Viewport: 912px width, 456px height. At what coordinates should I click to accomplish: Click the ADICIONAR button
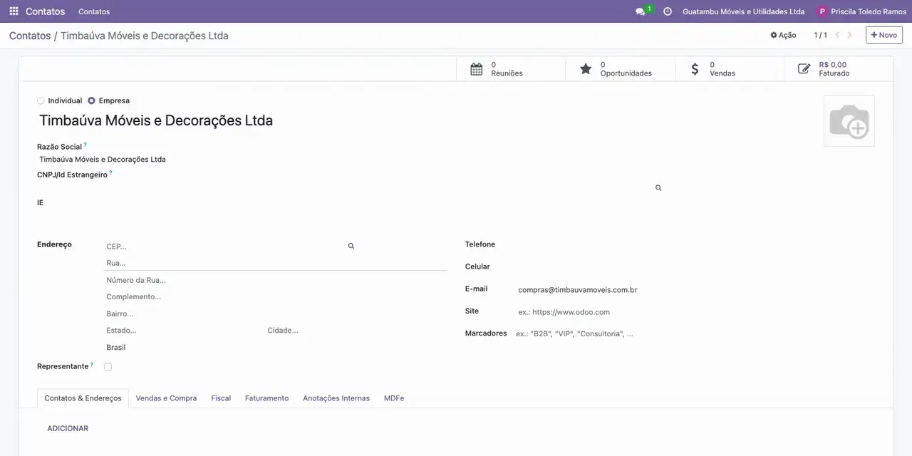pos(68,428)
